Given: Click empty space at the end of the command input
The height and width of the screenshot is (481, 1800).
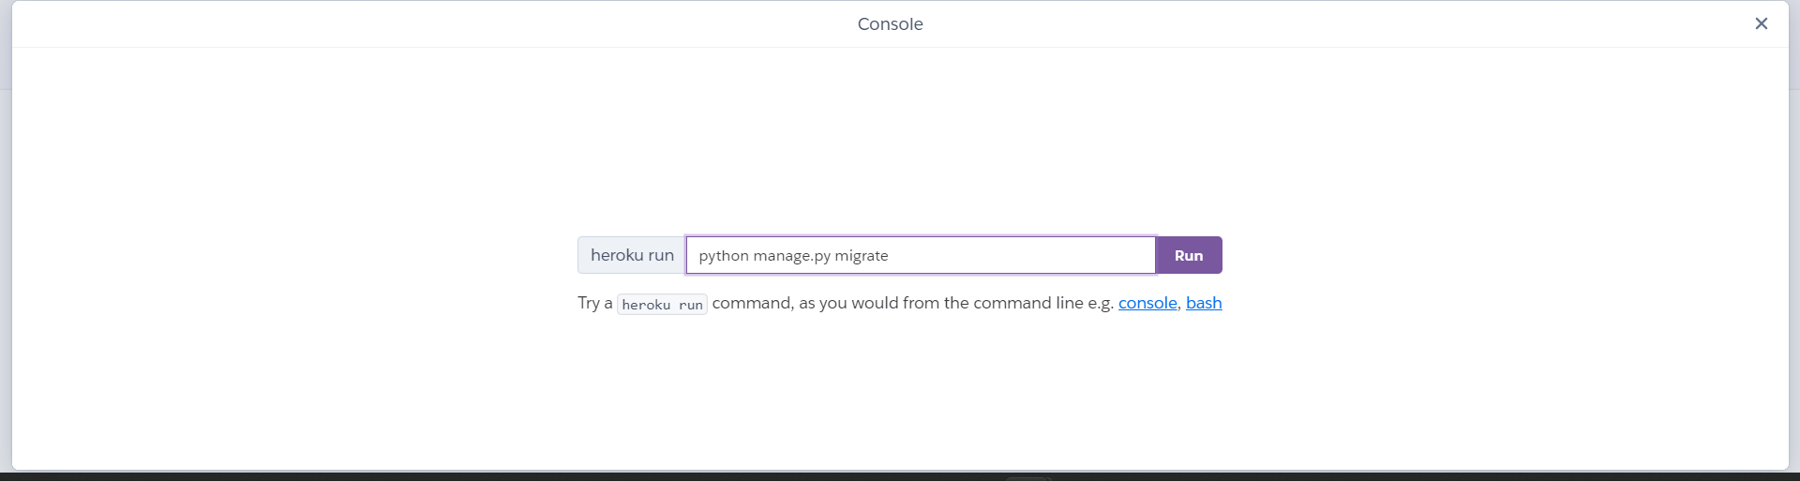Looking at the screenshot, I should tap(1050, 255).
